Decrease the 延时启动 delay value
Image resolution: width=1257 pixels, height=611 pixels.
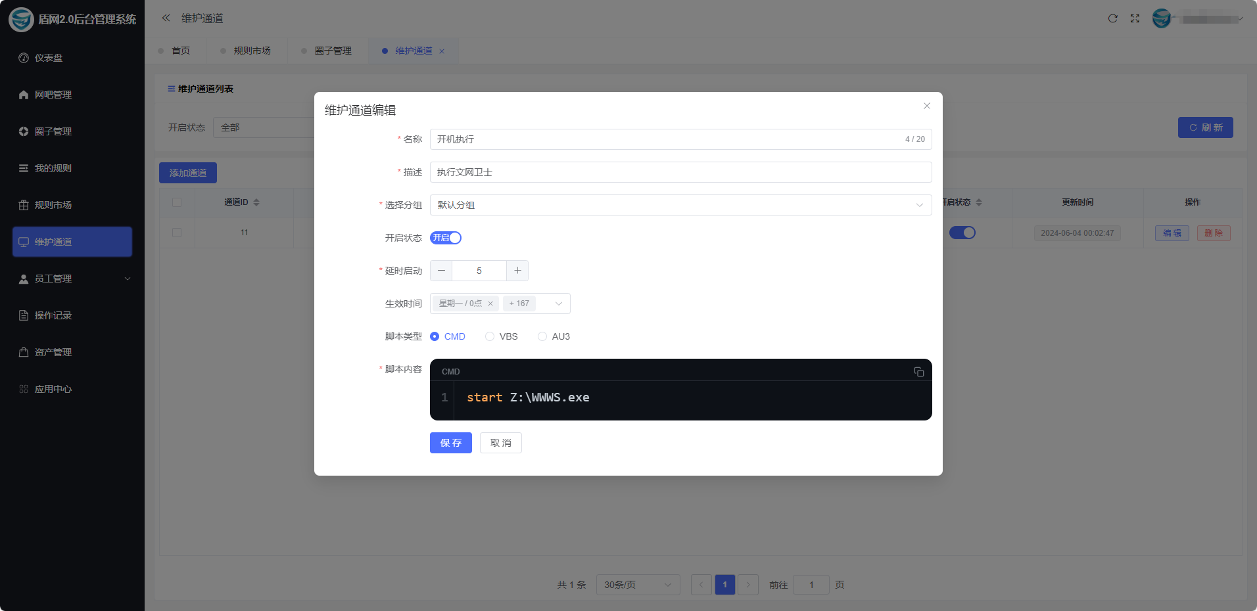tap(441, 271)
